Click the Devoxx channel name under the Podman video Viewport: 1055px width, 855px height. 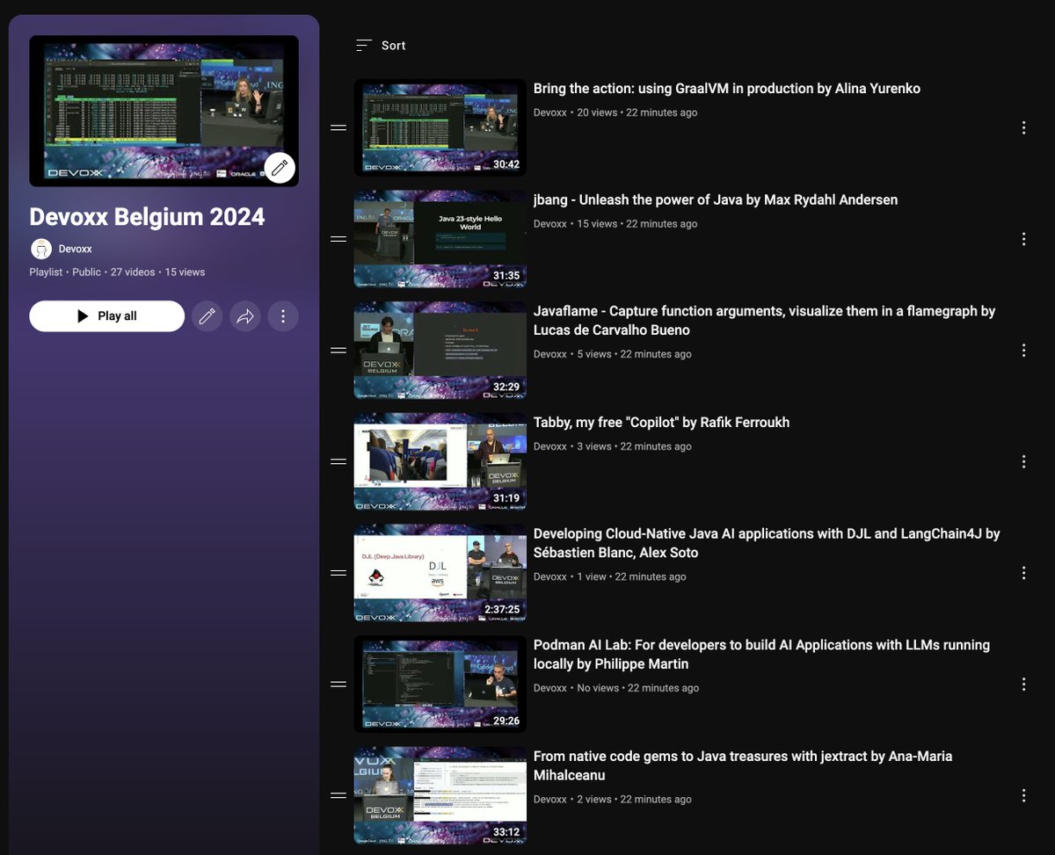coord(550,688)
